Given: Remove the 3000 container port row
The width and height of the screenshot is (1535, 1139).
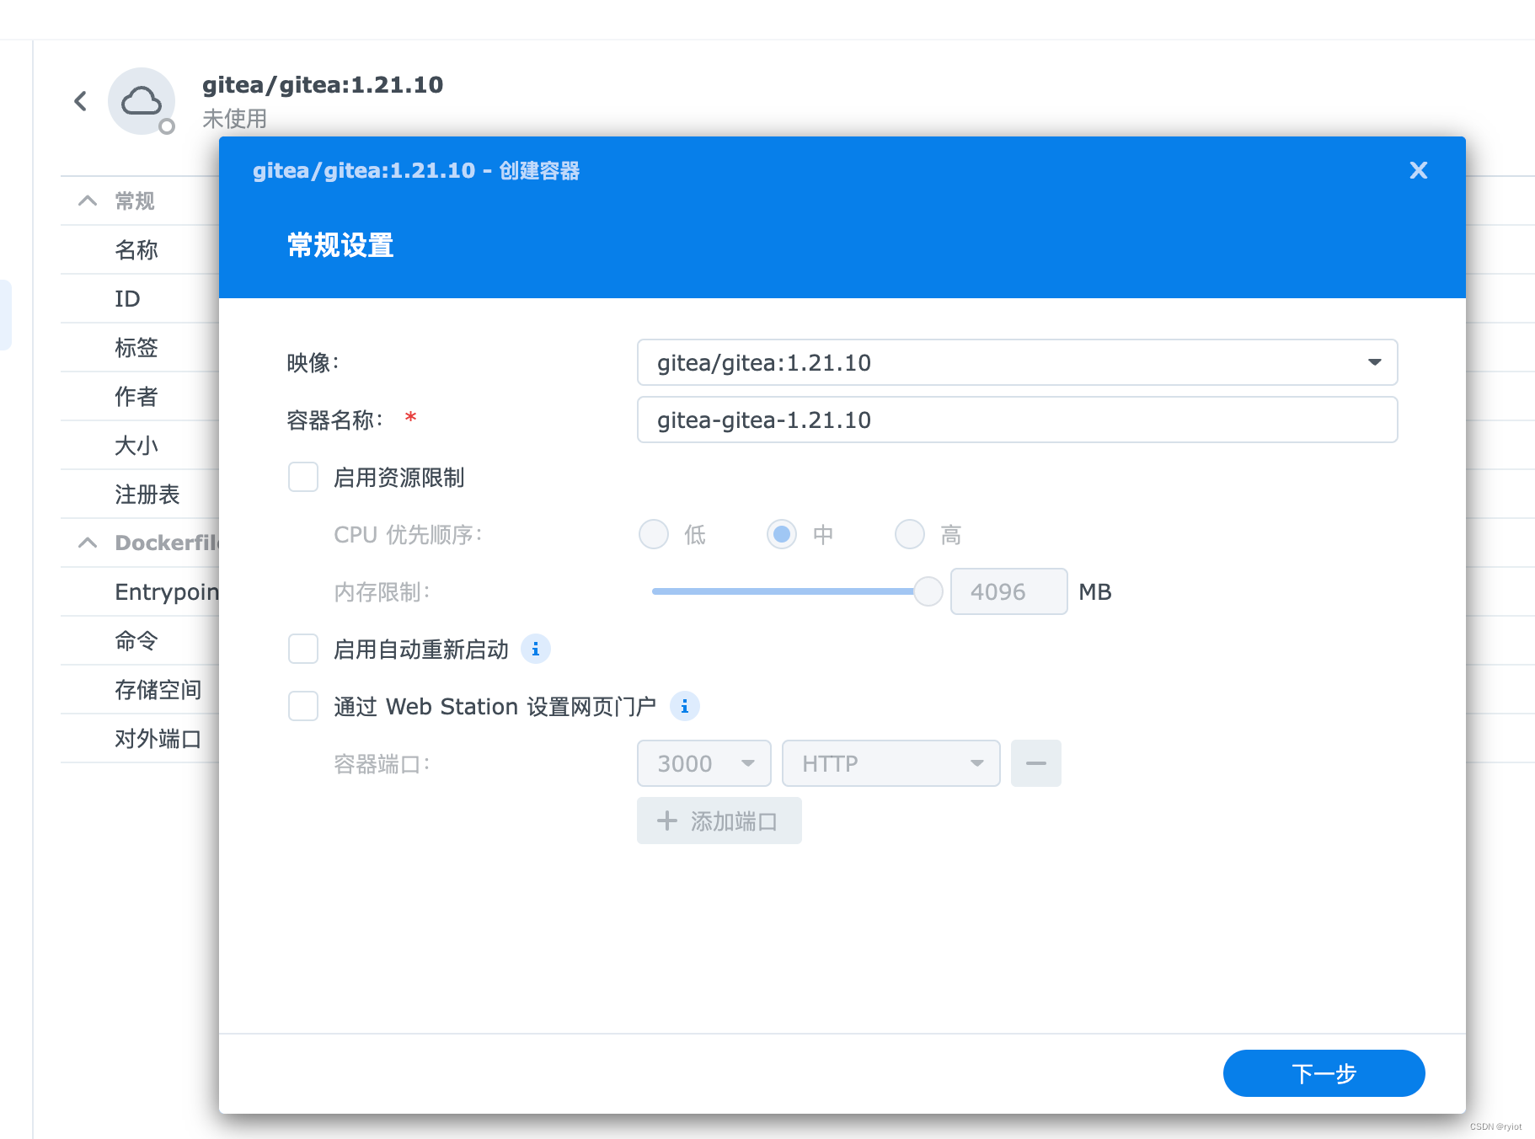Looking at the screenshot, I should [1036, 763].
